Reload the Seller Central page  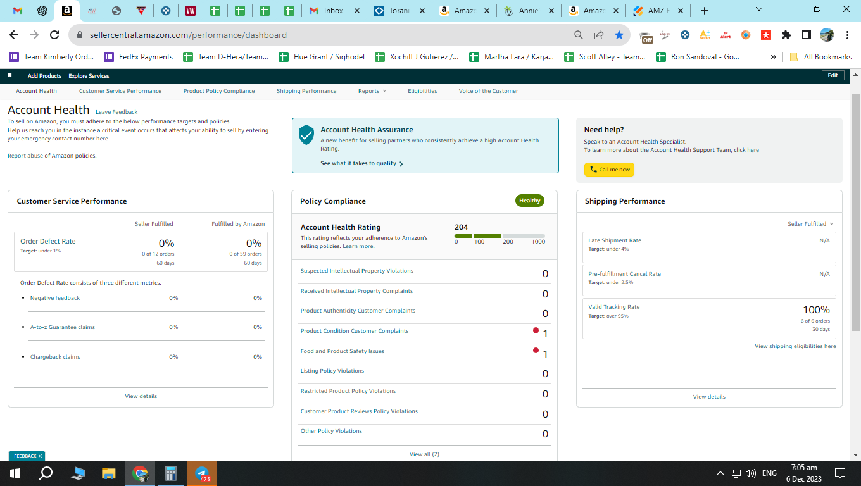click(54, 35)
